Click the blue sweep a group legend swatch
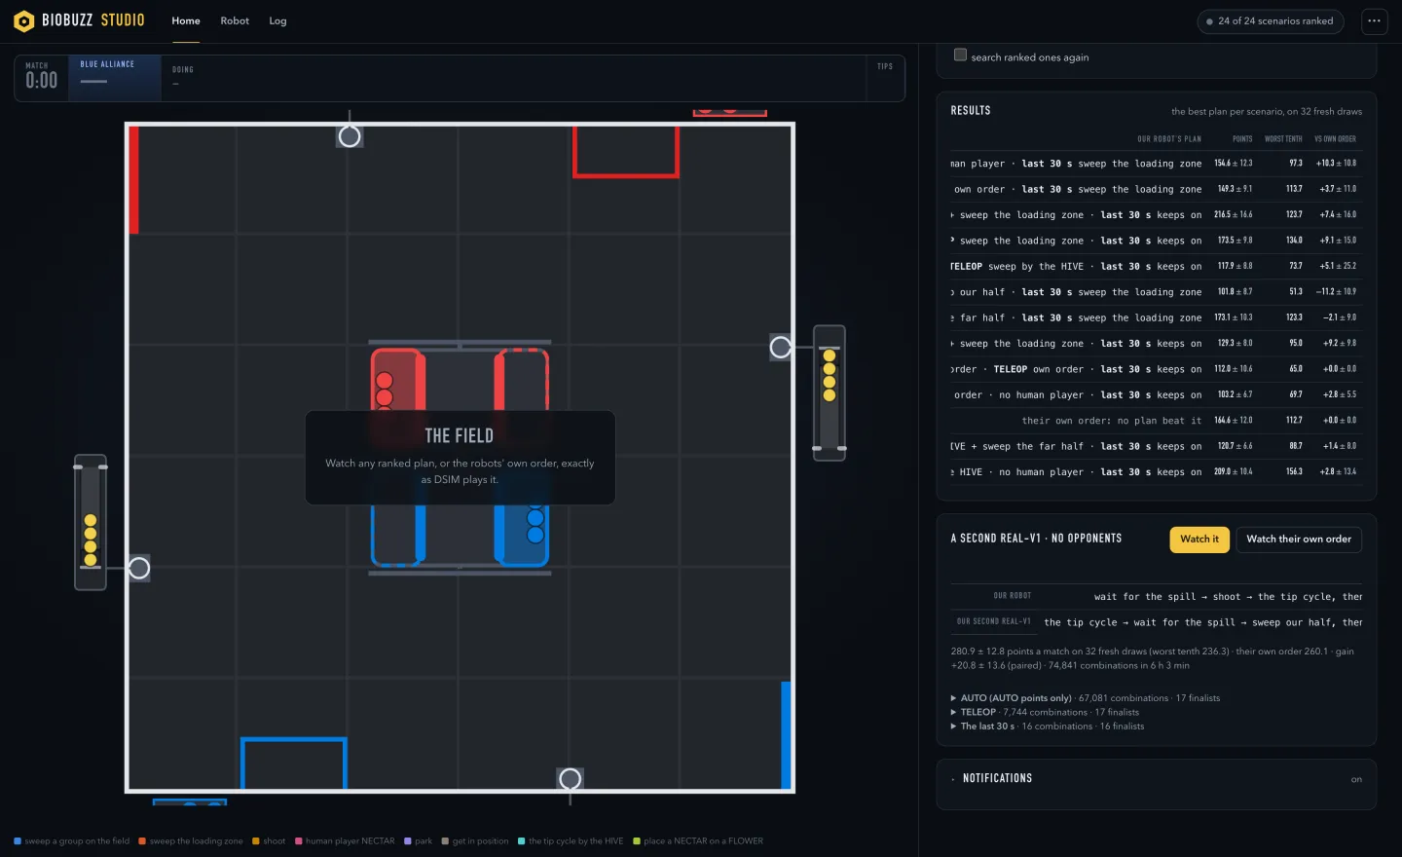The width and height of the screenshot is (1402, 857). coord(18,841)
